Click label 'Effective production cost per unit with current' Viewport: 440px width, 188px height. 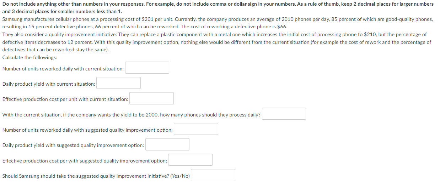click(x=65, y=99)
